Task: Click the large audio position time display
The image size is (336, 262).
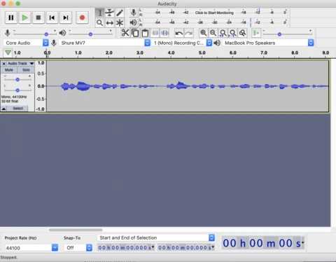Action: 263,243
